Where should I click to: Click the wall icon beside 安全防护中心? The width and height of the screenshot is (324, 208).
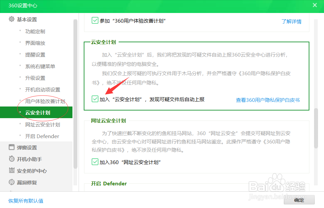coord(12,170)
